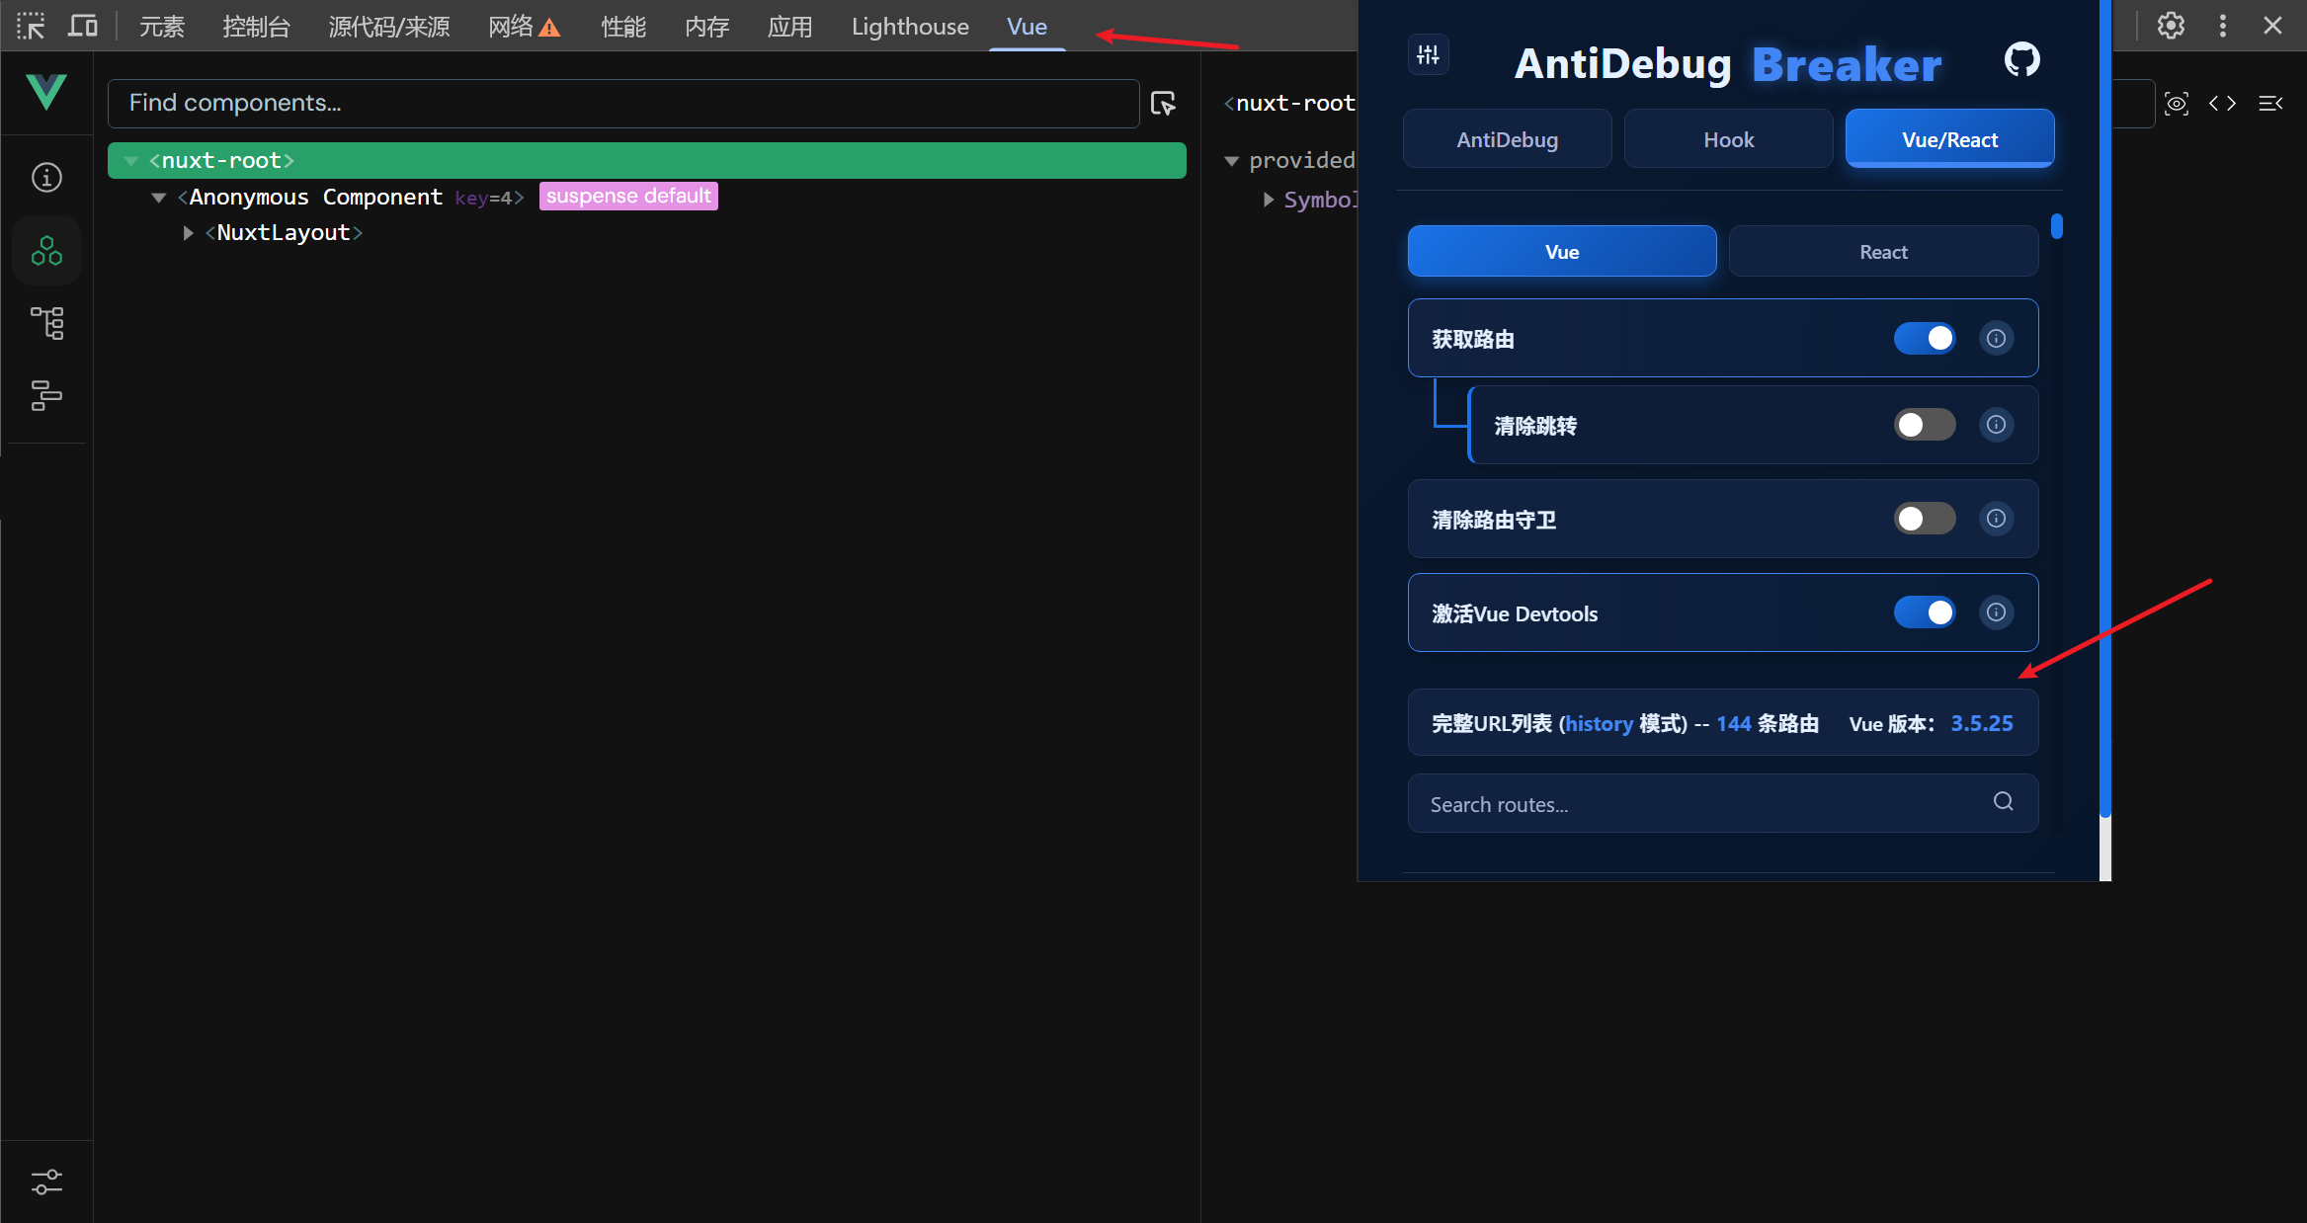Click the AntiDebug Breaker settings sliders icon

click(x=1429, y=55)
